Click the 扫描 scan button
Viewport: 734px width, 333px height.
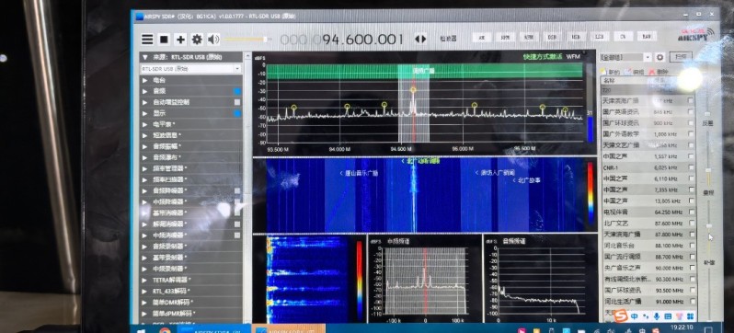pyautogui.click(x=681, y=57)
